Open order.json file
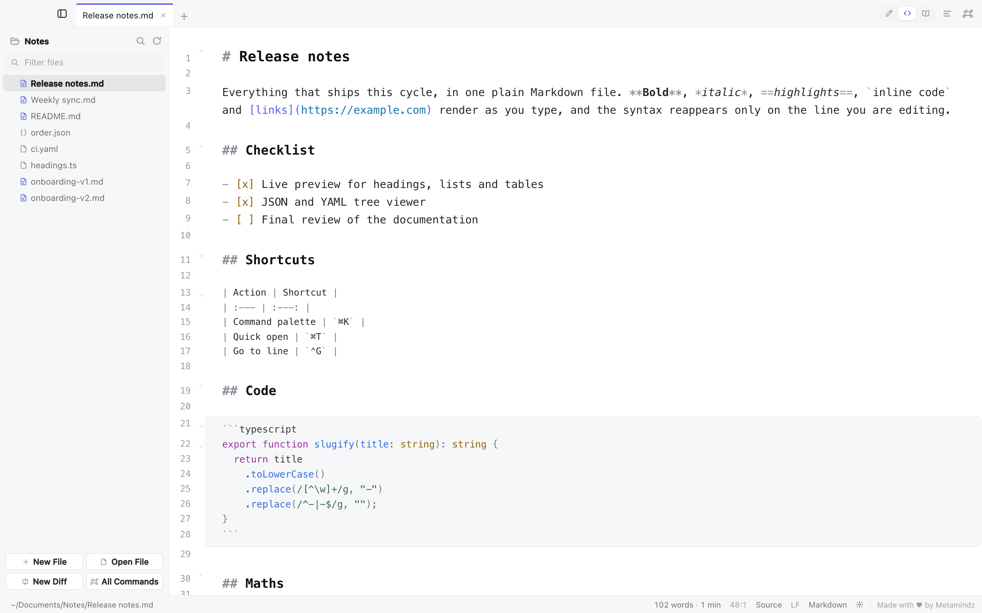Image resolution: width=982 pixels, height=613 pixels. click(x=84, y=132)
